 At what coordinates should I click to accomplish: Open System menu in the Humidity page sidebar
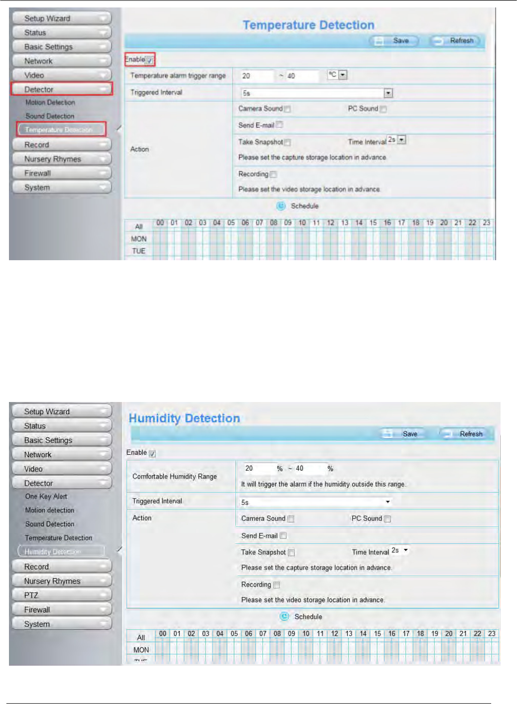pyautogui.click(x=61, y=624)
